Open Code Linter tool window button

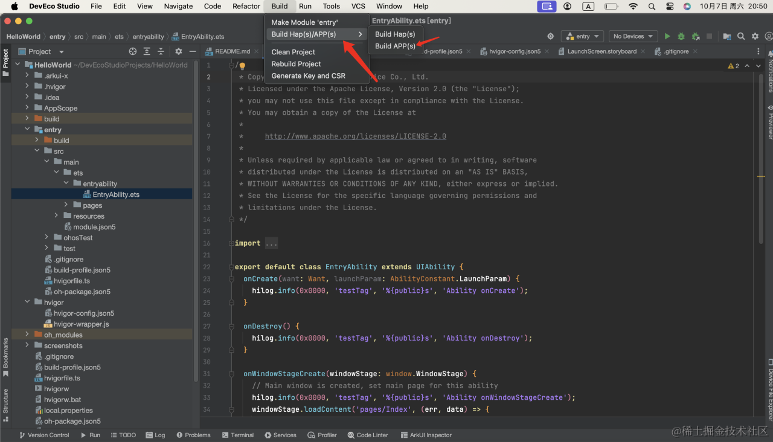pos(368,435)
